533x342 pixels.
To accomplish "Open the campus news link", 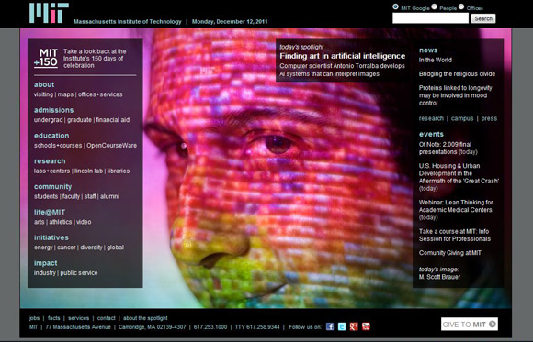I will click(462, 118).
